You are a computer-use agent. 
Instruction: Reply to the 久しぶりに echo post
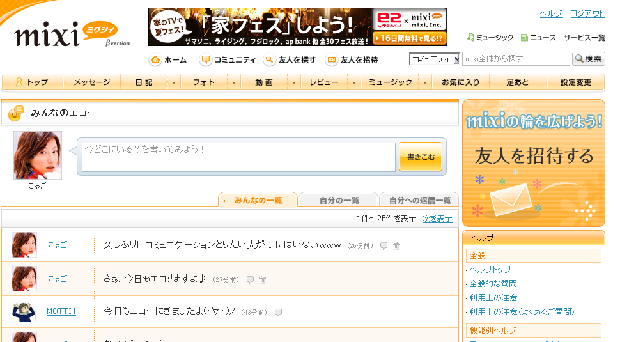(x=384, y=246)
